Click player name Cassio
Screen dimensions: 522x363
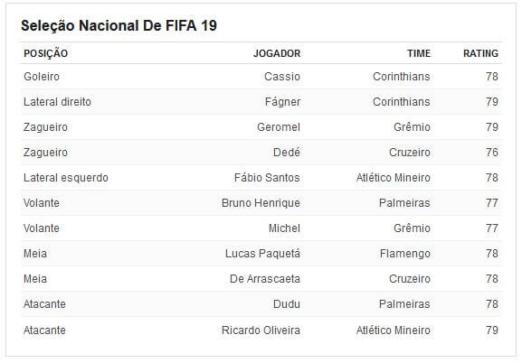click(x=282, y=77)
